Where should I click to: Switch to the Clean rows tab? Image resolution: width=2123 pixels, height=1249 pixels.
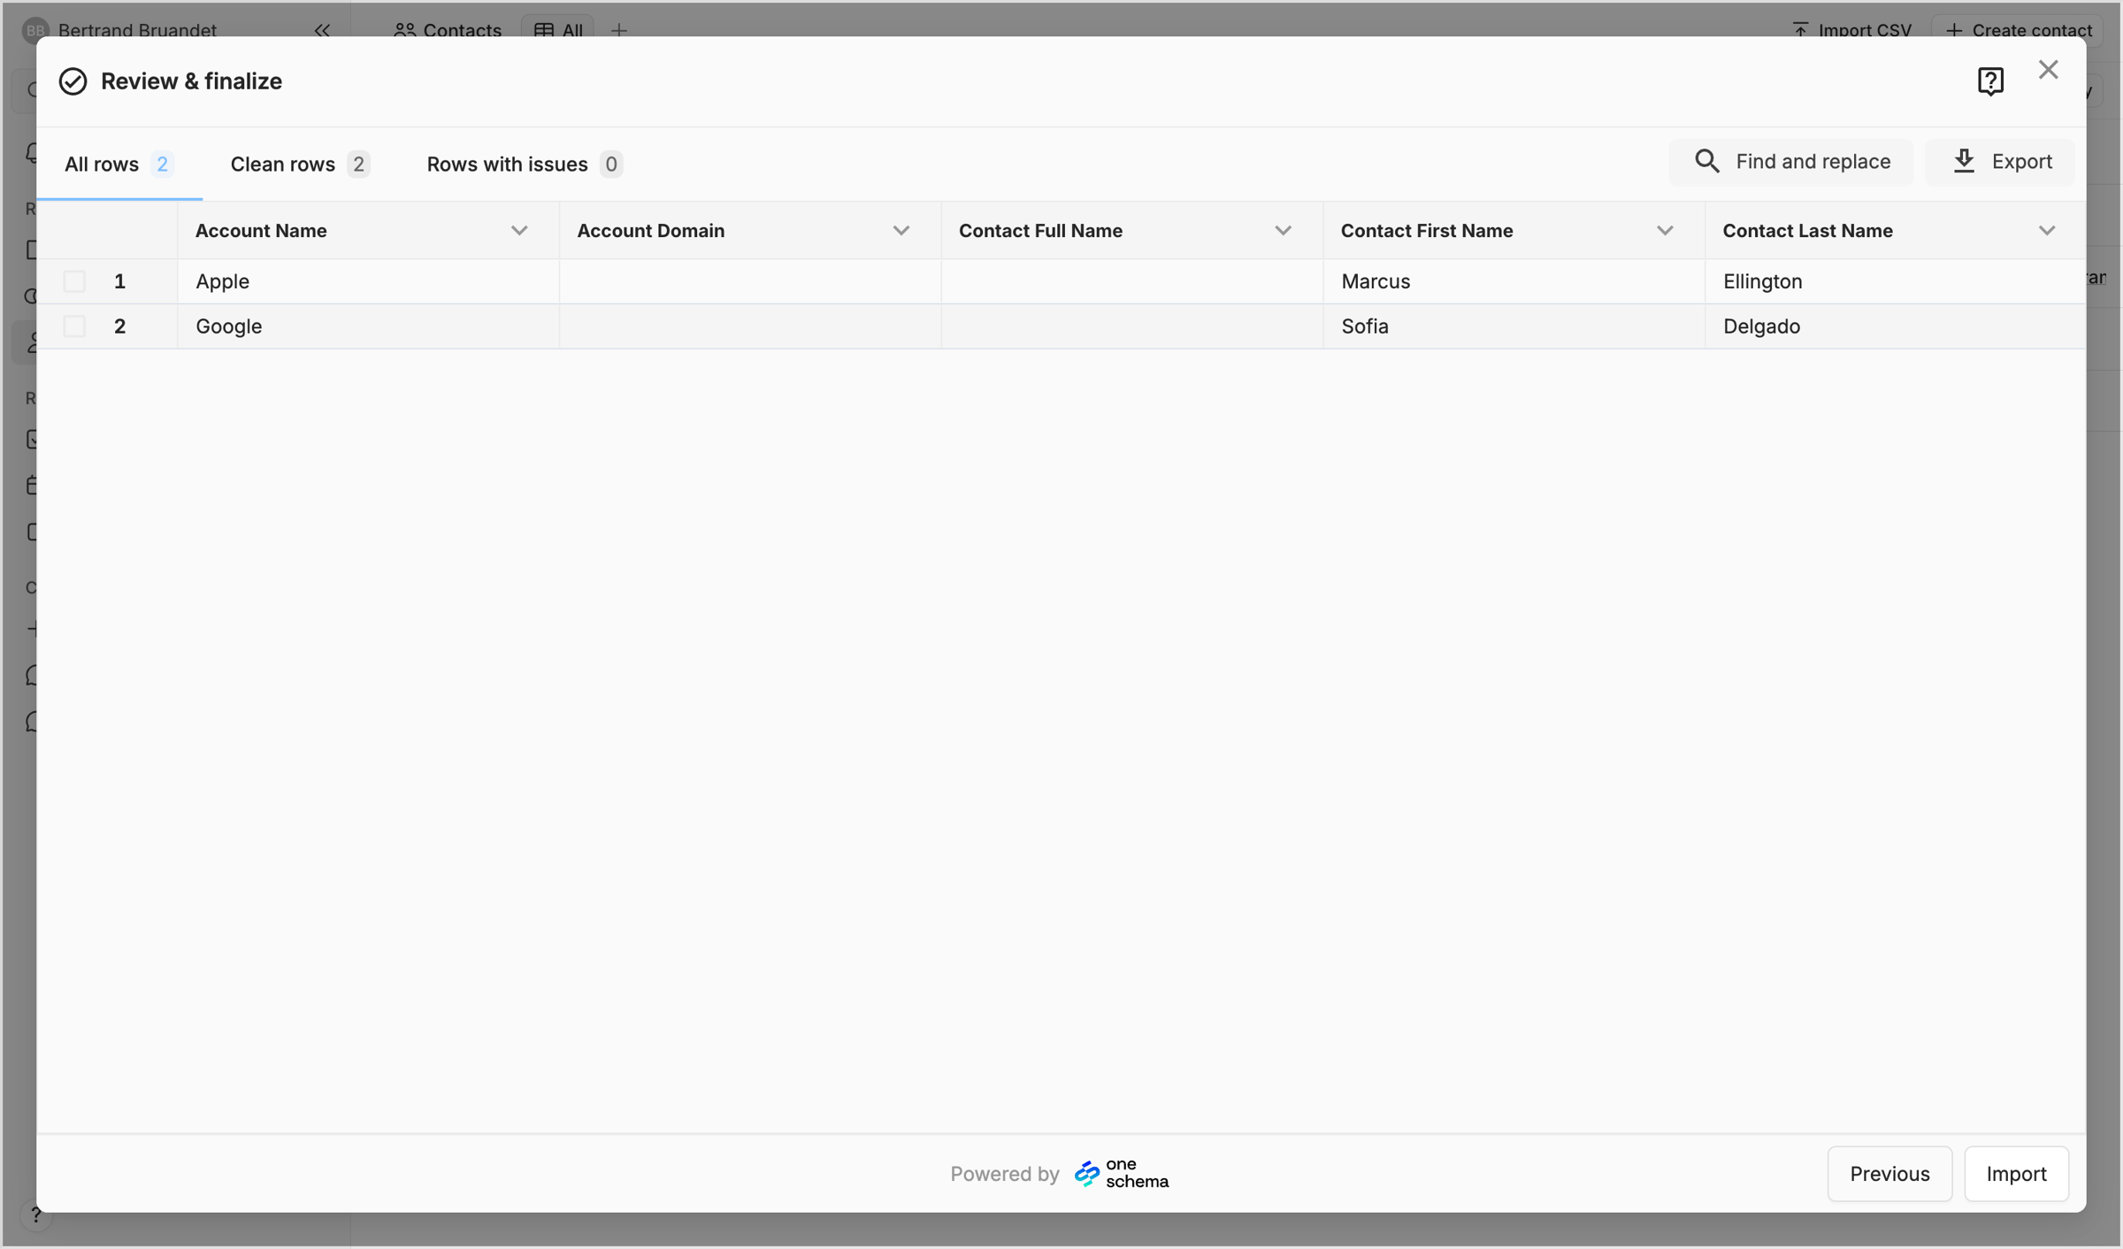[300, 164]
